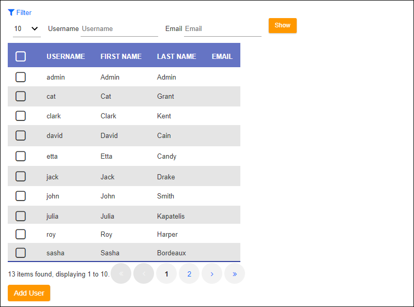The image size is (414, 307).
Task: Sort by the USERNAME column header
Action: (66, 56)
